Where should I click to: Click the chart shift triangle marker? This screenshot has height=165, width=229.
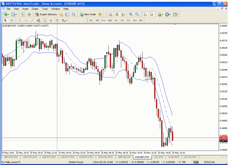coord(175,25)
